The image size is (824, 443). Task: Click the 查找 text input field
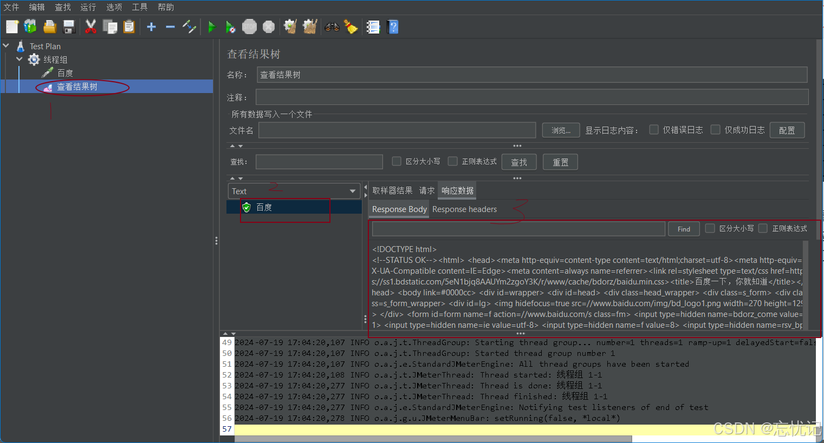(319, 162)
